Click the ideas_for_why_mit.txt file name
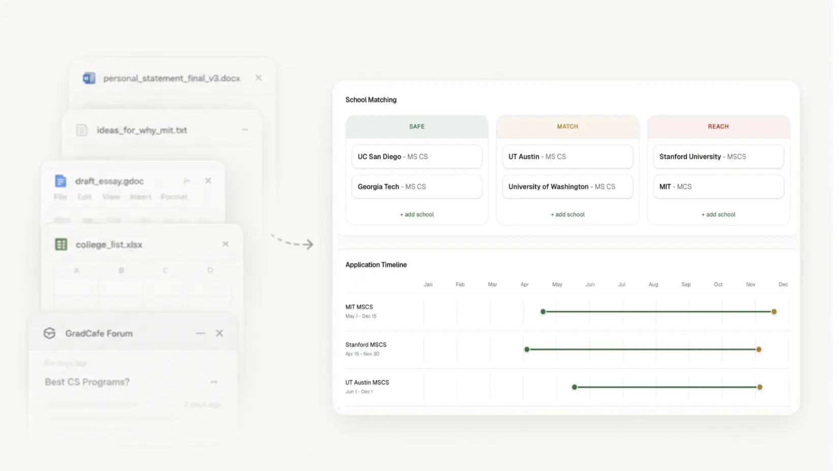The width and height of the screenshot is (839, 471). (142, 130)
